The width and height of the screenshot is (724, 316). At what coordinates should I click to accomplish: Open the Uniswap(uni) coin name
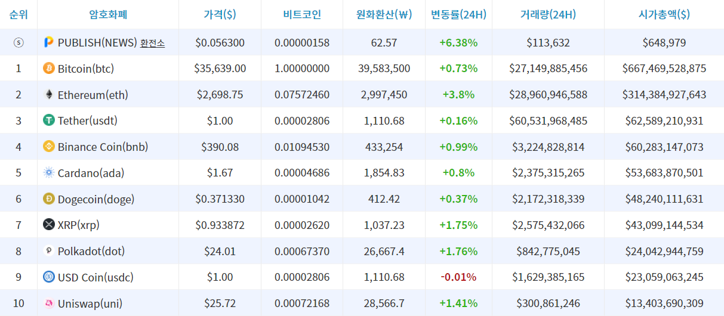pos(90,303)
